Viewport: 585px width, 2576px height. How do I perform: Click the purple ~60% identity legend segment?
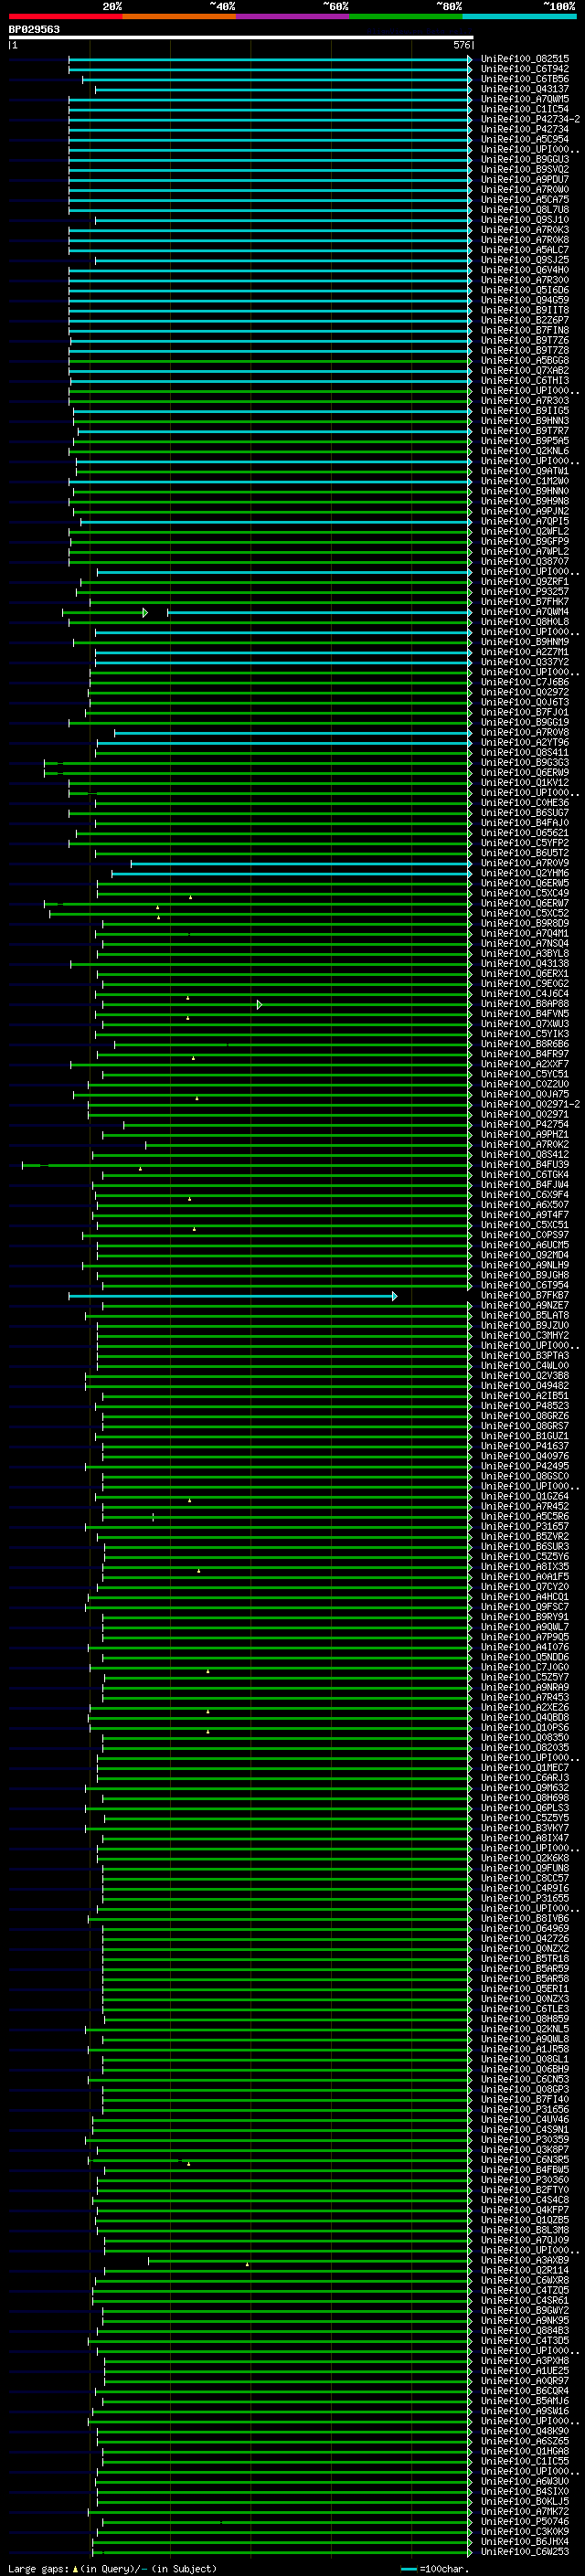[292, 16]
